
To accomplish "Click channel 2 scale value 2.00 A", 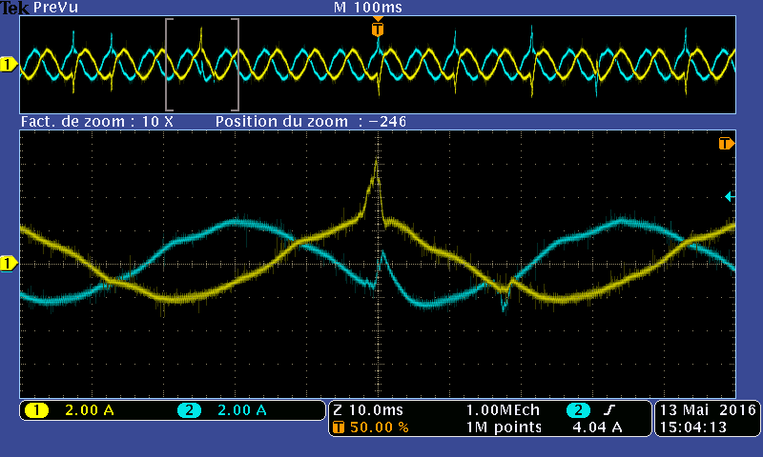I will click(242, 410).
